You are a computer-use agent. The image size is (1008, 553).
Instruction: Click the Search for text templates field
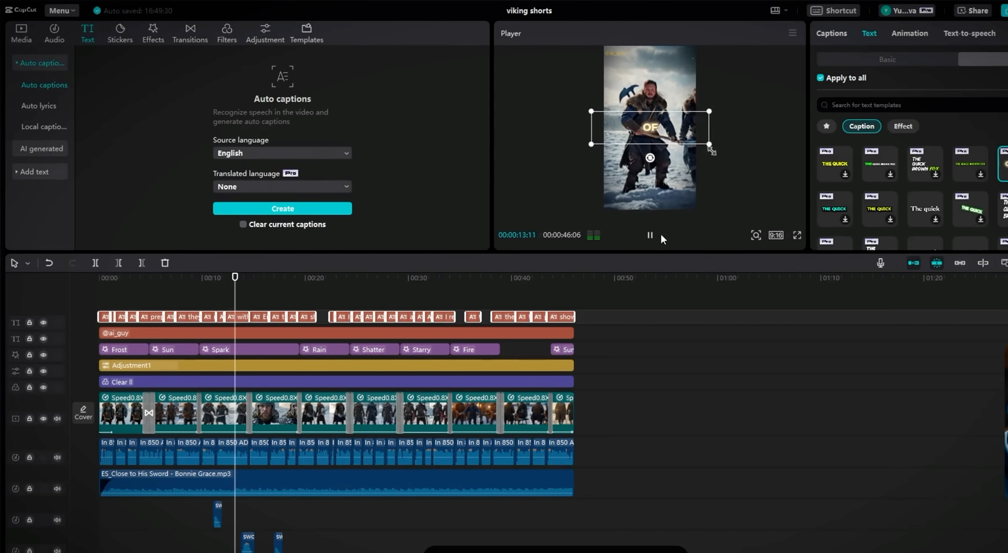tap(914, 105)
